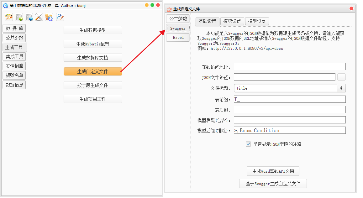Screen dimensions: 363x198
Task: Open the 数据信息 sidebar tab
Action: [x=14, y=85]
